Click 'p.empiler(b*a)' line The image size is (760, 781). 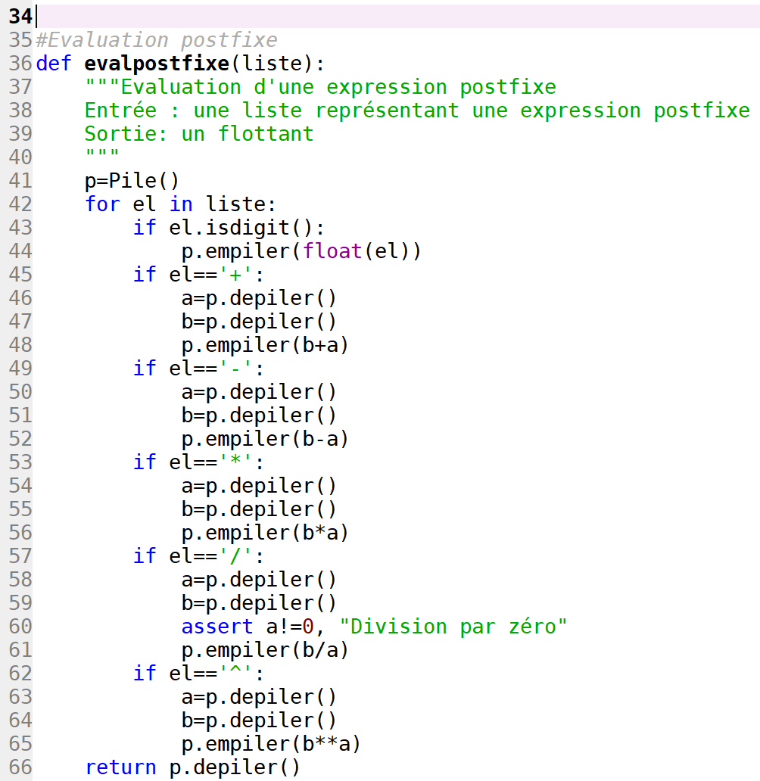[265, 533]
